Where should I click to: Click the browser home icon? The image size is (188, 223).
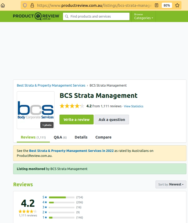[x=3, y=6]
